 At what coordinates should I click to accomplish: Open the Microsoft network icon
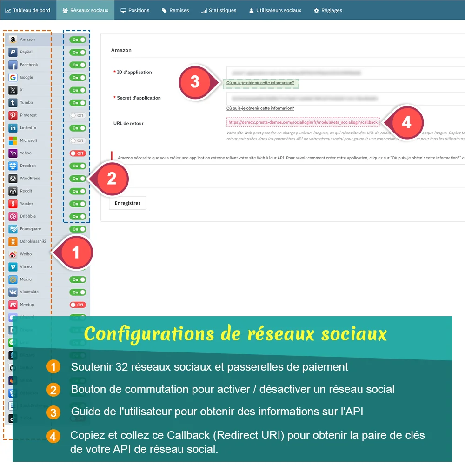[13, 140]
